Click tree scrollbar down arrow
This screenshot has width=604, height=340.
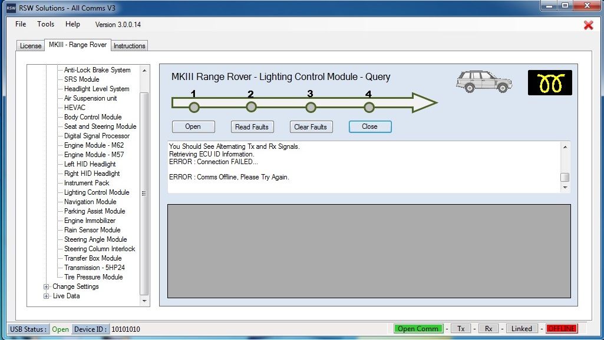point(144,301)
